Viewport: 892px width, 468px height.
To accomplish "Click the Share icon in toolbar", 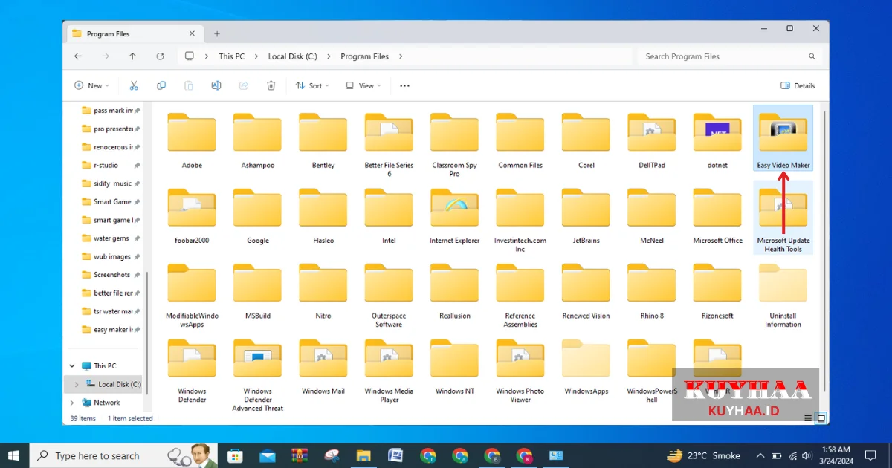I will [244, 85].
